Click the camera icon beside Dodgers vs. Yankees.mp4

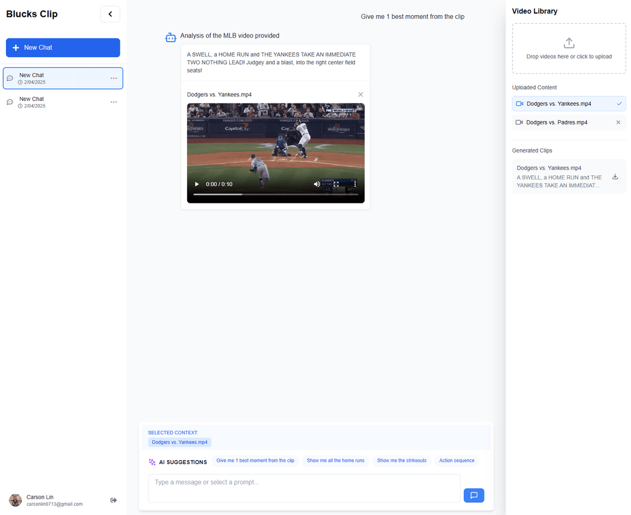[x=519, y=103]
